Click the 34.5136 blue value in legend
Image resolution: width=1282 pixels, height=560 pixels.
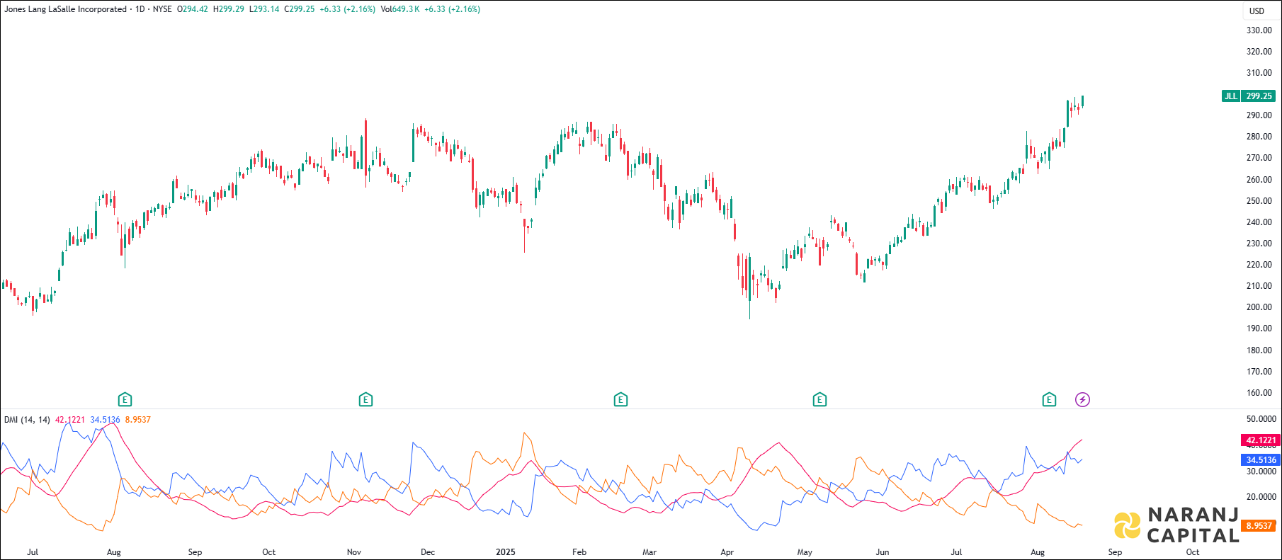tap(105, 420)
